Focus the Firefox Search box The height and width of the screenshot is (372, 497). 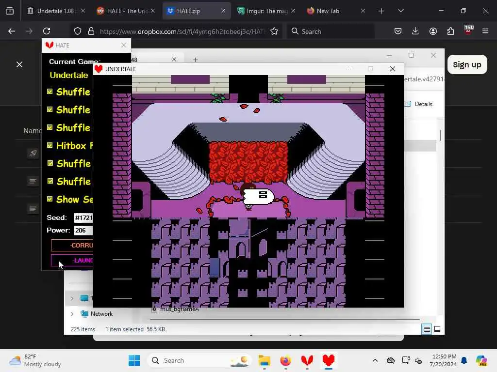[x=331, y=31]
